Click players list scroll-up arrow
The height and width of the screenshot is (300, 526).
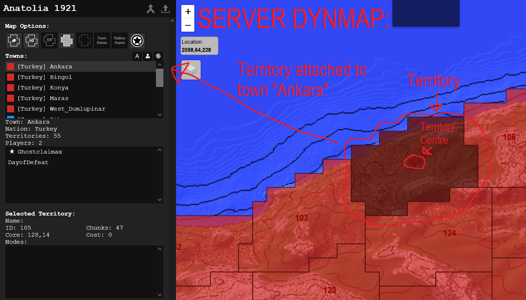[160, 150]
